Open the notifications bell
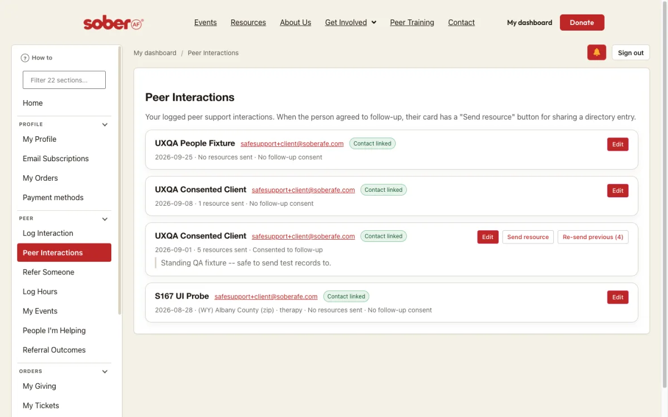This screenshot has width=668, height=417. coord(597,53)
